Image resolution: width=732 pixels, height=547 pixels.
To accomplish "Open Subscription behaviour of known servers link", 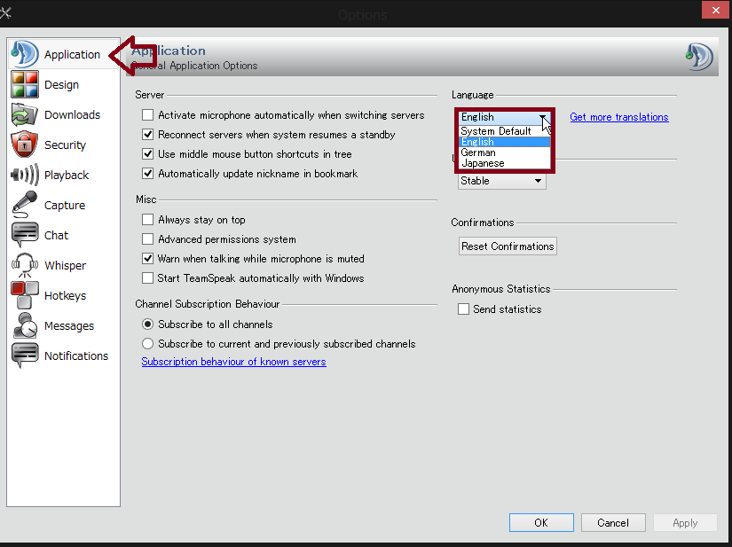I will [x=233, y=362].
